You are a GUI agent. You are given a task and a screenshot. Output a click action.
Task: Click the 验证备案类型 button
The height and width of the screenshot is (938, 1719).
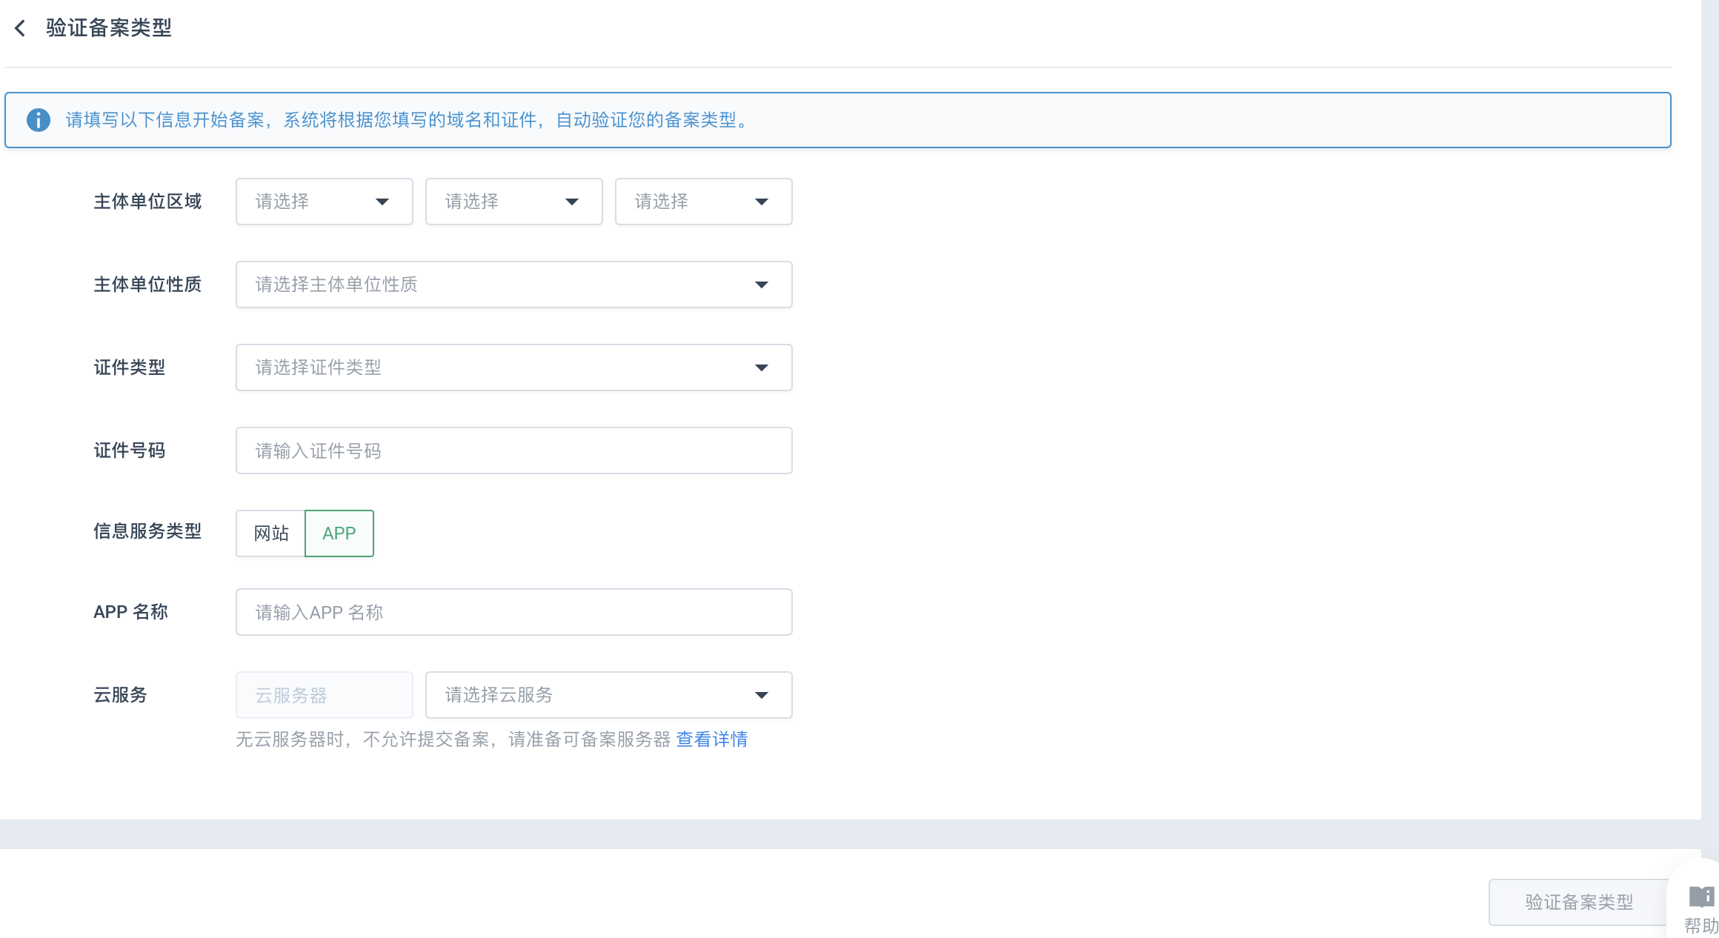pos(1579,902)
